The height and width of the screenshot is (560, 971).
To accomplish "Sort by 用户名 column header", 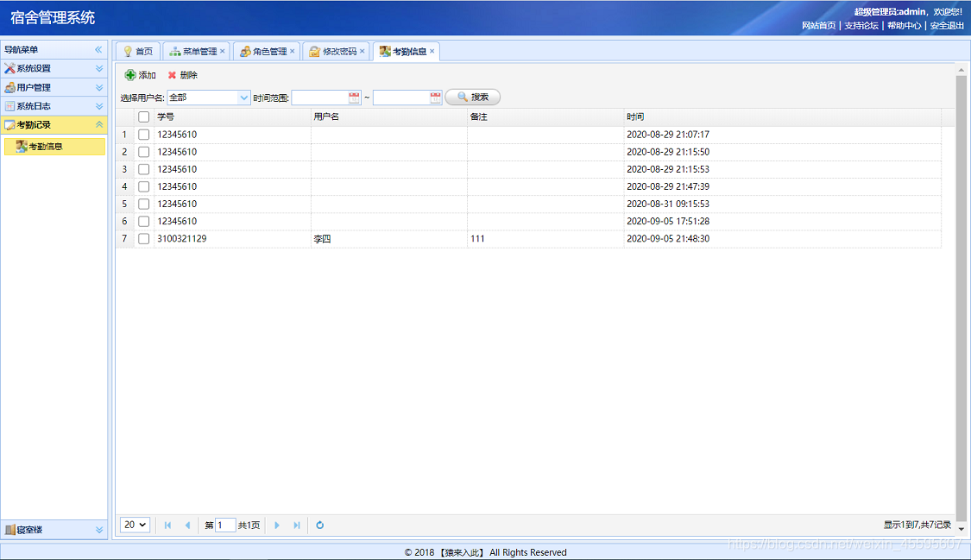I will (389, 116).
